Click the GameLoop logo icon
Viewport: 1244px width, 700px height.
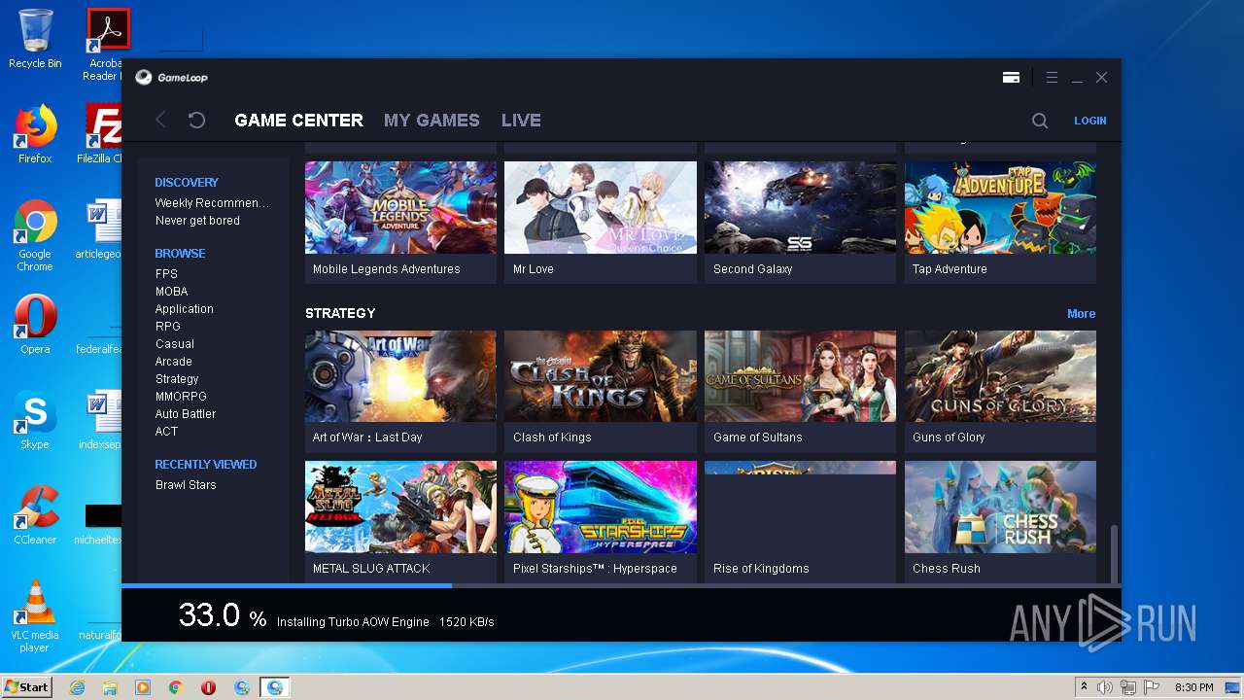pyautogui.click(x=143, y=77)
